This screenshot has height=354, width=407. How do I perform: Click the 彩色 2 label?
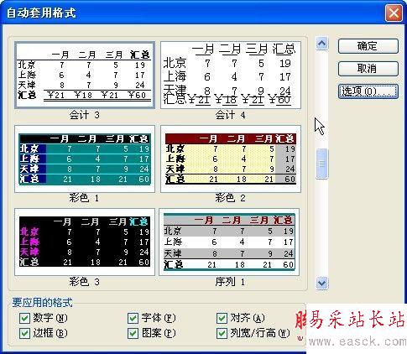(231, 198)
